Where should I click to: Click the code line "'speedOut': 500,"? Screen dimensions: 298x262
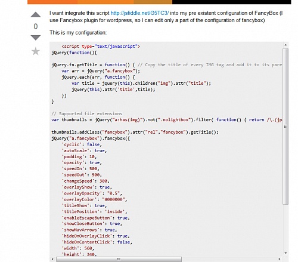[82, 175]
